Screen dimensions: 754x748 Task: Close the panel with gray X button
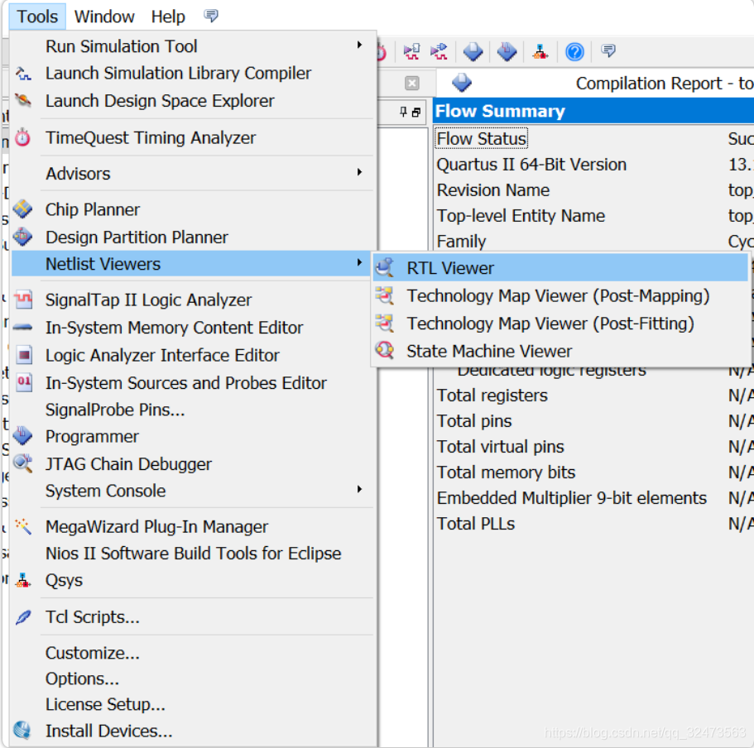411,84
